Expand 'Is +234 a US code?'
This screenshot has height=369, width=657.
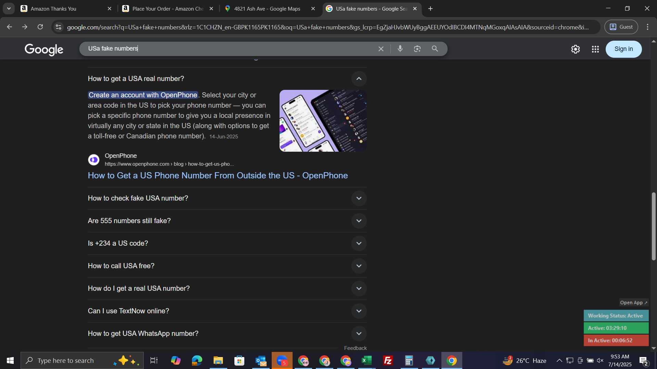coord(359,244)
